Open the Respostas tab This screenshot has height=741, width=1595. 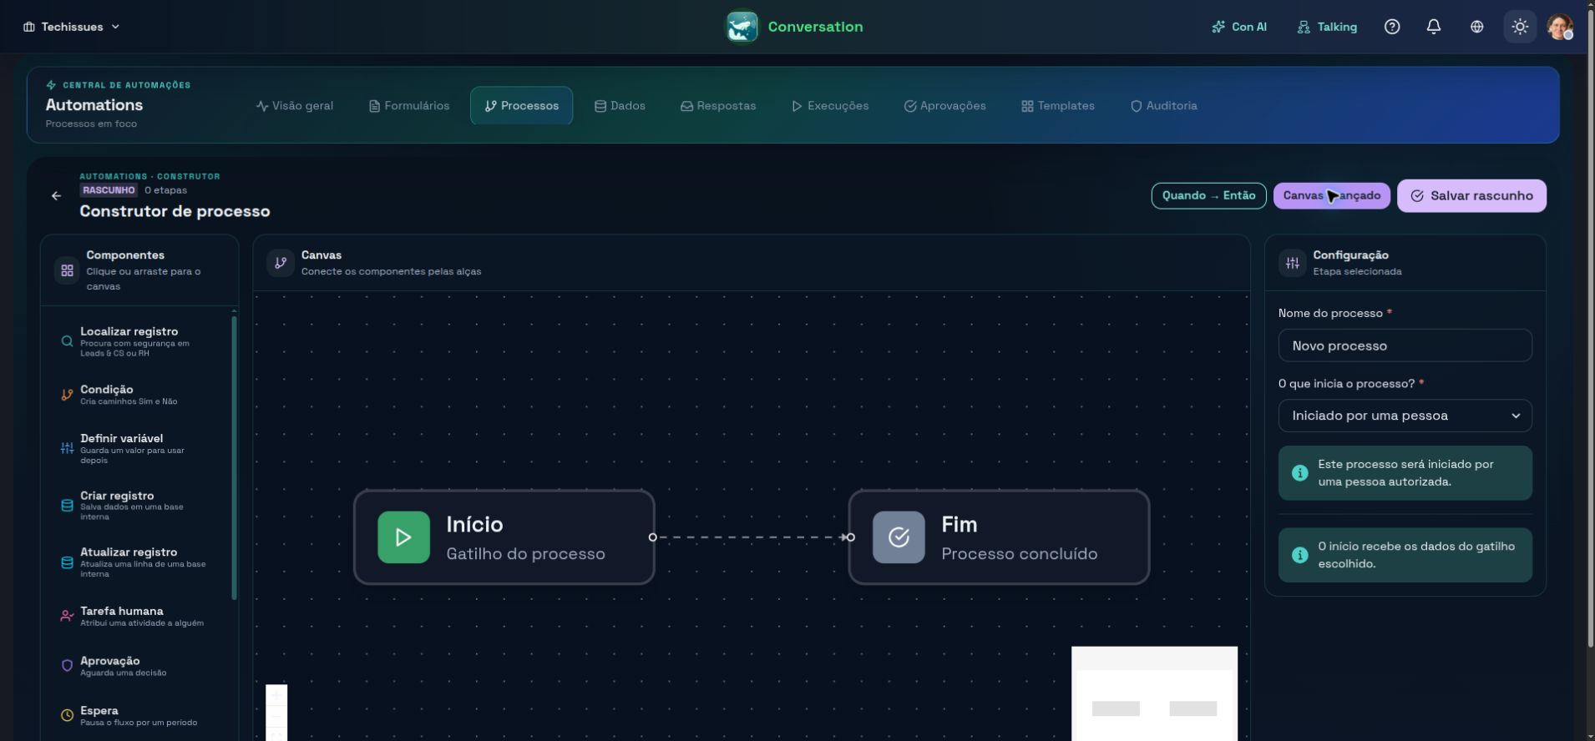point(718,106)
